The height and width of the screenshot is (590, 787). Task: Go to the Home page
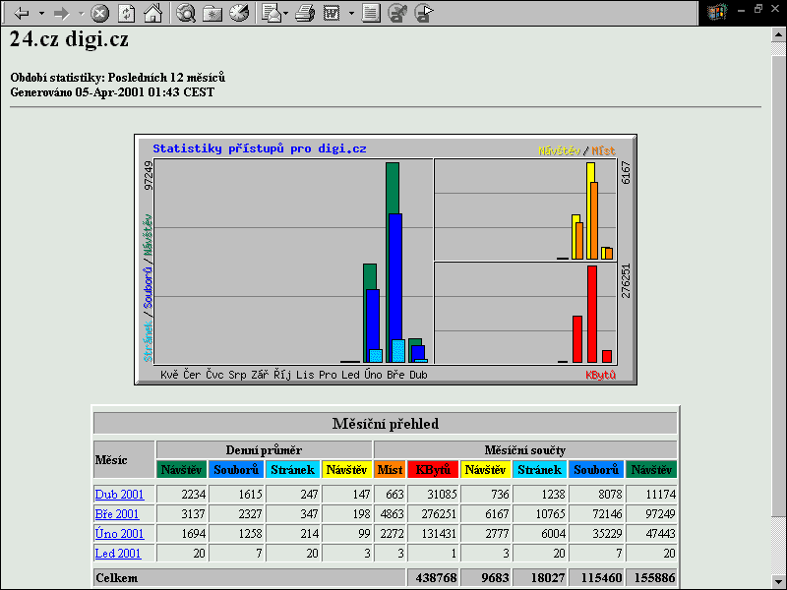[153, 13]
